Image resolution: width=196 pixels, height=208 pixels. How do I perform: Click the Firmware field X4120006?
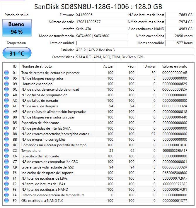tap(101, 15)
